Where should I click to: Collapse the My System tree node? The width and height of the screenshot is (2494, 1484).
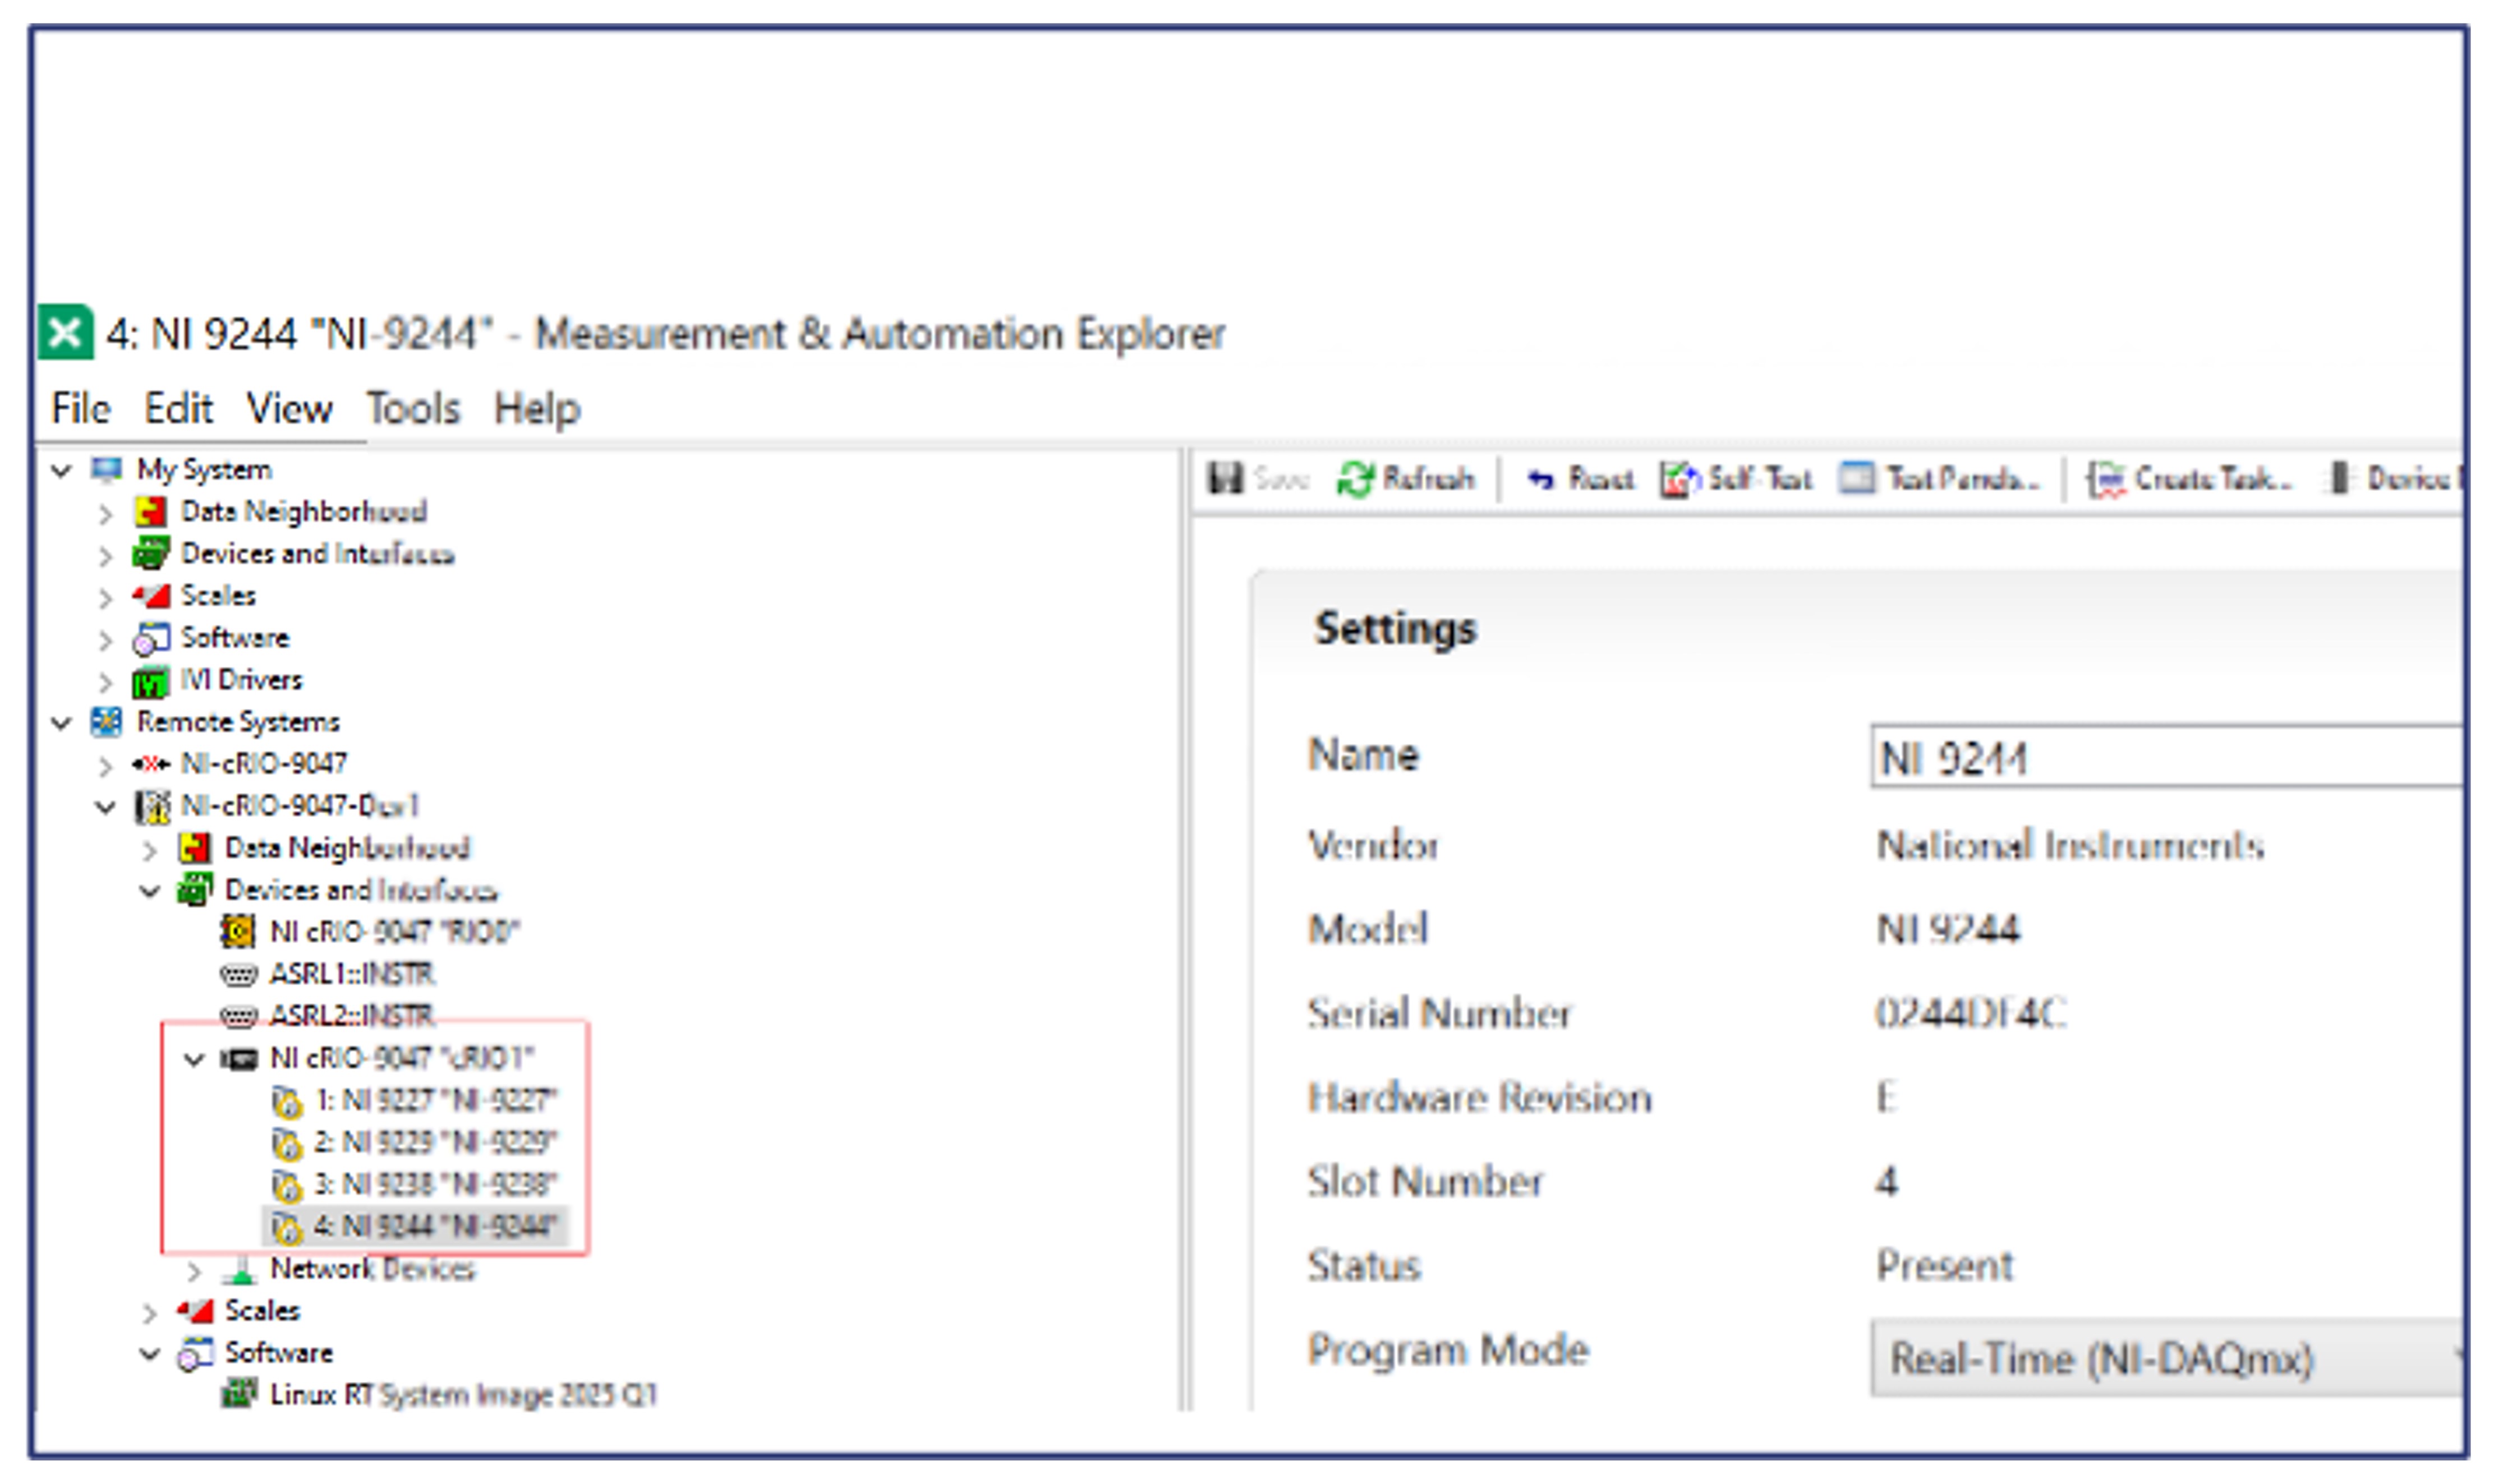point(62,470)
